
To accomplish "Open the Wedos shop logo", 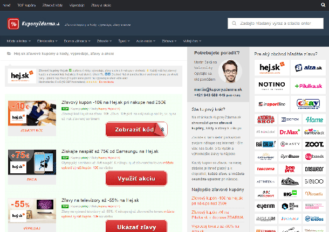I will pyautogui.click(x=314, y=219).
